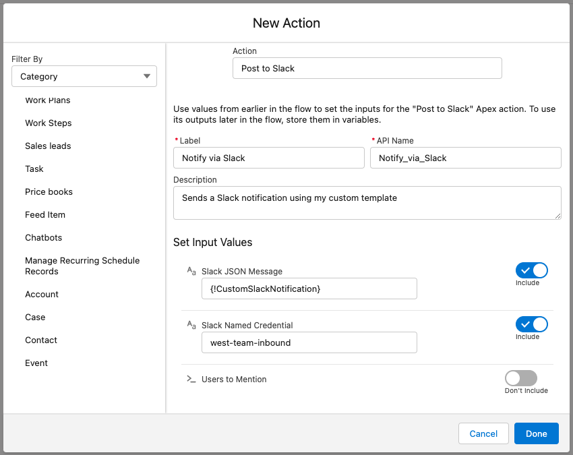
Task: Open the Category filter dropdown
Action: (x=84, y=76)
